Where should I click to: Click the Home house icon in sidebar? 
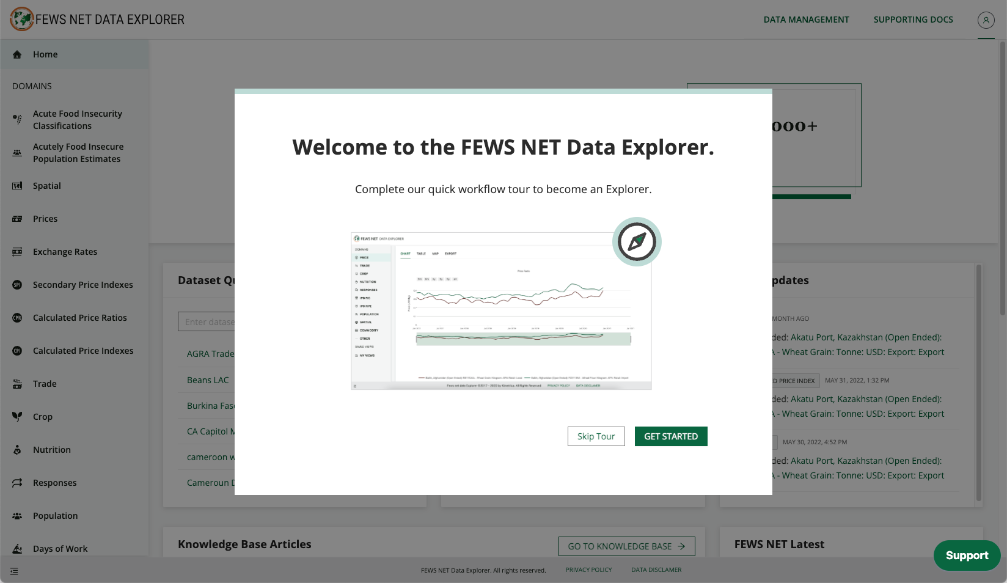pyautogui.click(x=17, y=54)
